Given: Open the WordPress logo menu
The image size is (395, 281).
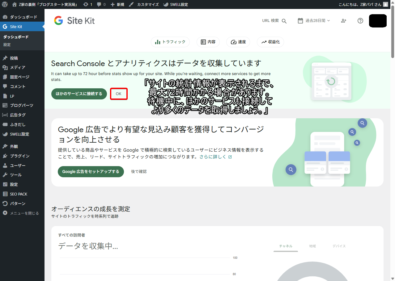Looking at the screenshot, I should [x=5, y=4].
